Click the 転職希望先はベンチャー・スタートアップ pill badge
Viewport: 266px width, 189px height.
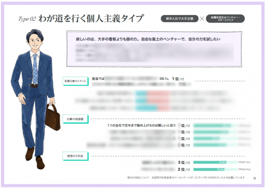[225, 18]
